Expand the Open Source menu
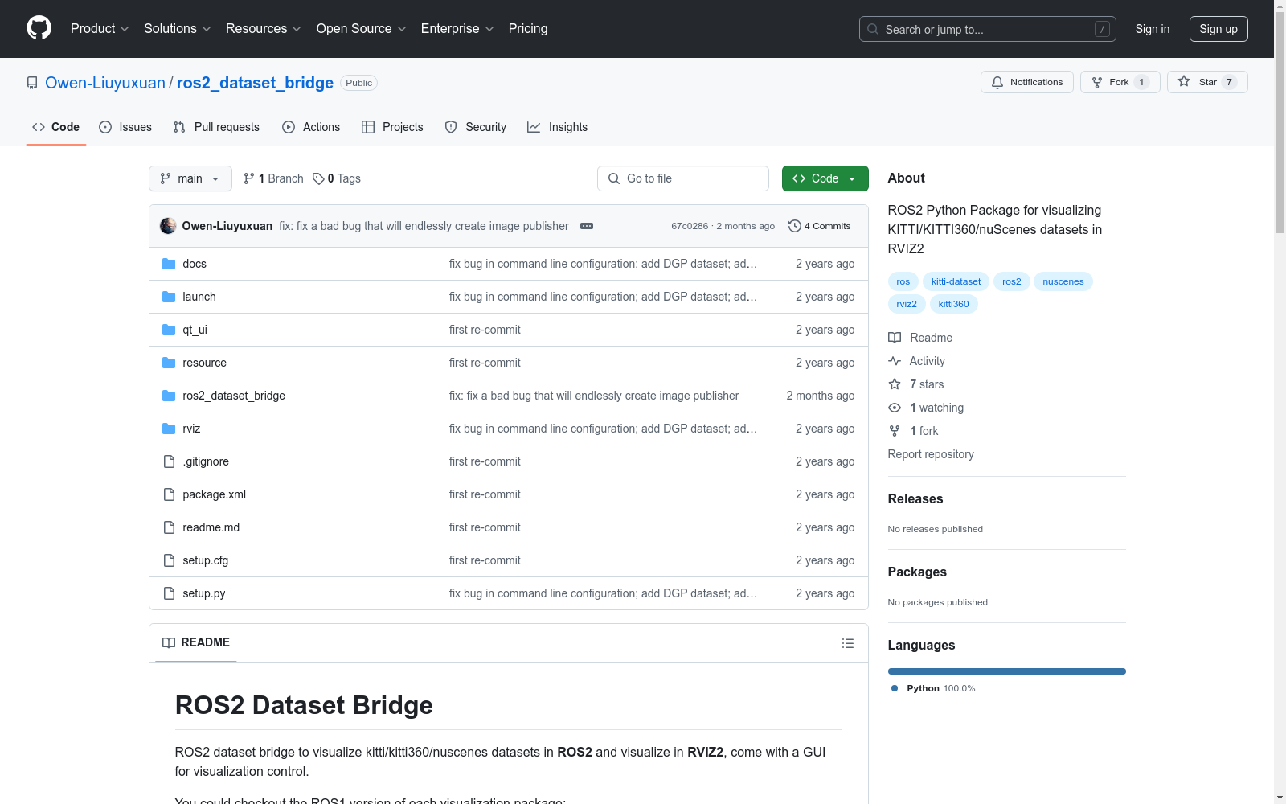 click(362, 29)
